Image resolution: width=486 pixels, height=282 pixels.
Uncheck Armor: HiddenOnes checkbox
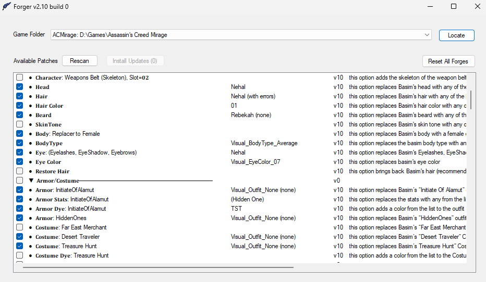point(19,218)
